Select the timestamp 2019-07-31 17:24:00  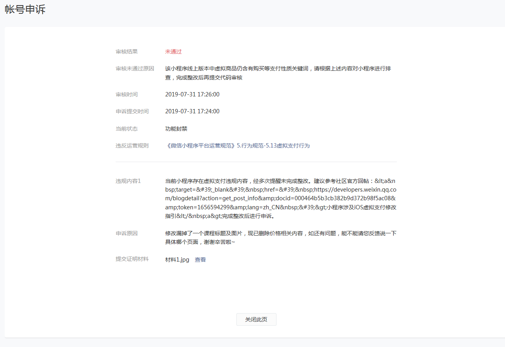tap(192, 111)
